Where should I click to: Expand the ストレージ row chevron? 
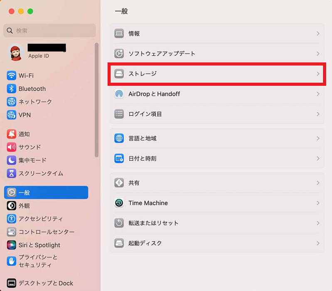click(x=318, y=74)
